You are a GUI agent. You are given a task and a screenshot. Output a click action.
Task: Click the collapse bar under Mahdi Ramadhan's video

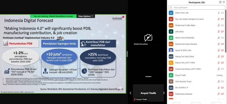pos(148,77)
